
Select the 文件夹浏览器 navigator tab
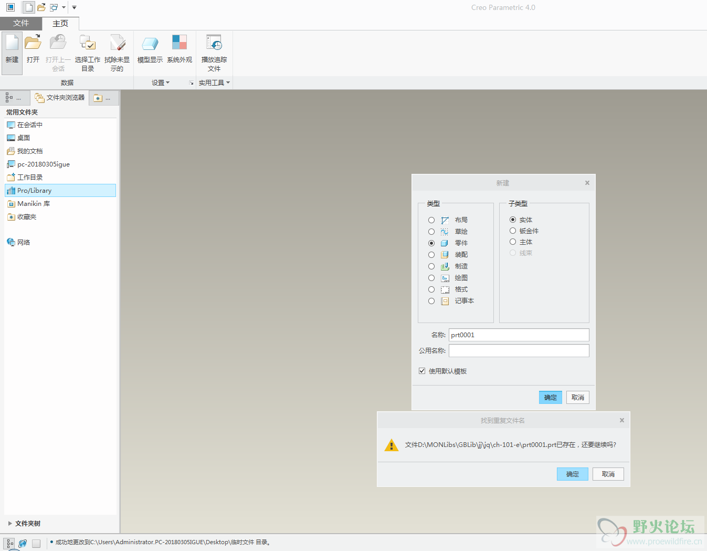click(60, 98)
